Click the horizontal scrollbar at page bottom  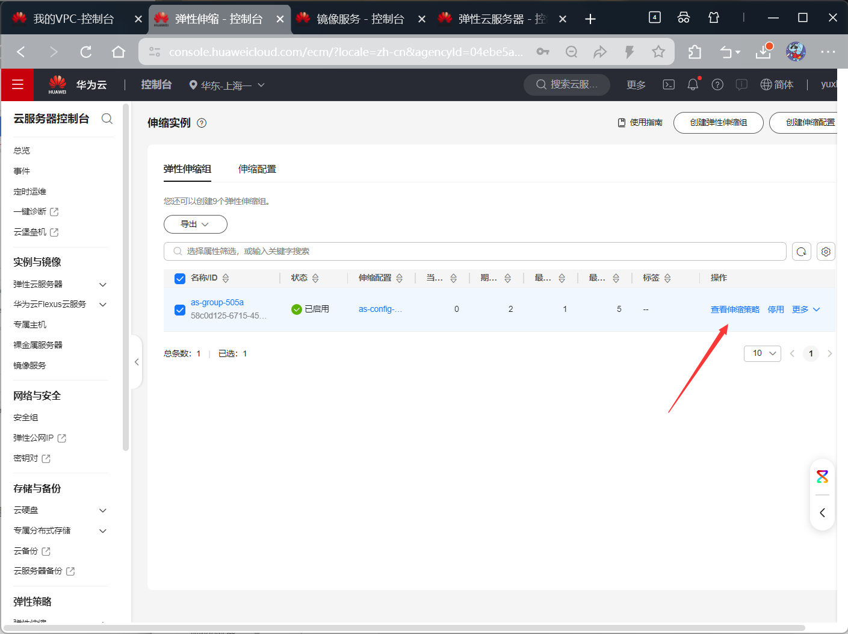[404, 628]
